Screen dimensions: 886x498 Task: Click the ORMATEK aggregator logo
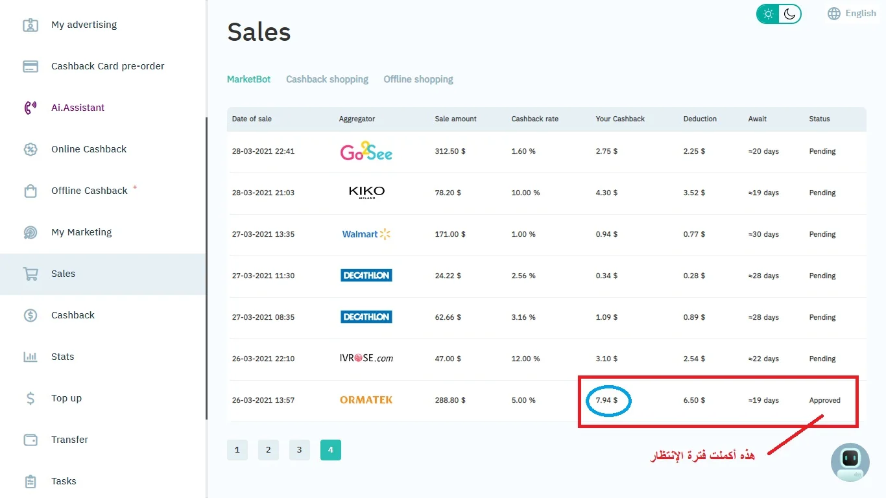point(366,400)
